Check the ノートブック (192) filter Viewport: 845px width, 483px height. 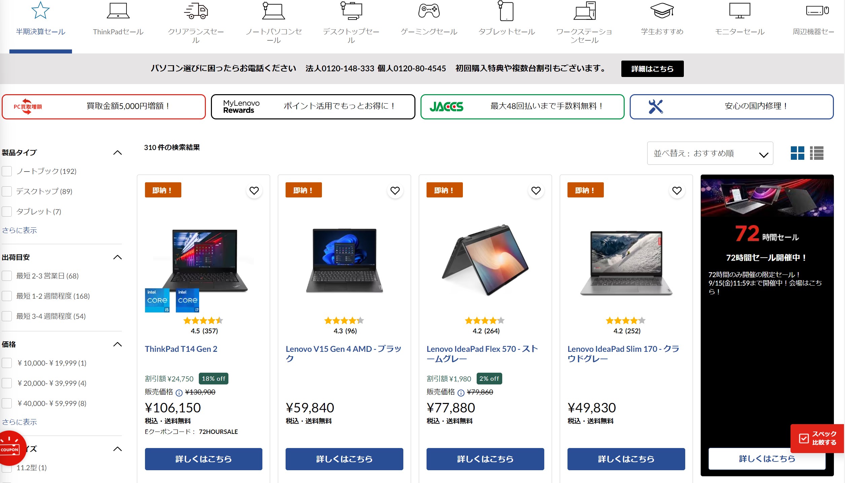pos(7,171)
